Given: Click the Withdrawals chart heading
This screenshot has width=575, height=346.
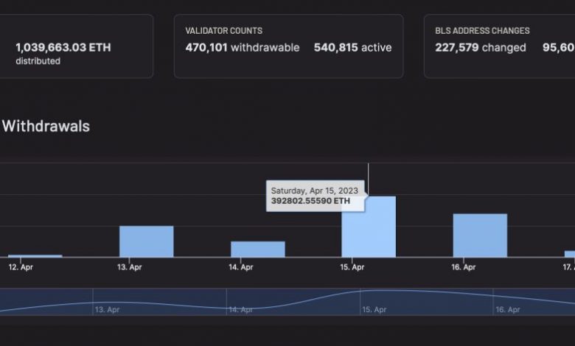Looking at the screenshot, I should [x=46, y=126].
